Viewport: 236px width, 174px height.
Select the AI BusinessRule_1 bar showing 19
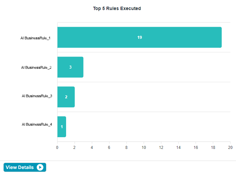(140, 37)
